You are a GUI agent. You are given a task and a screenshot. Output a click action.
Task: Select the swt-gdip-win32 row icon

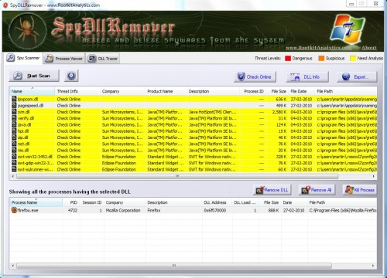click(x=14, y=163)
